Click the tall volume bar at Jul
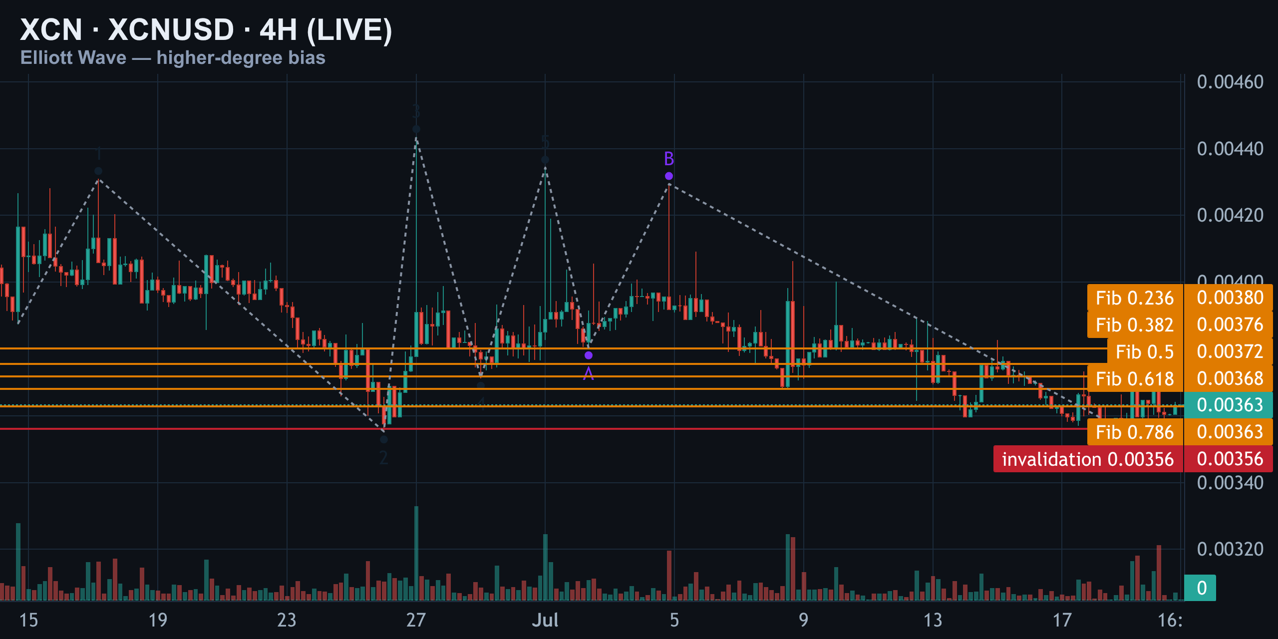This screenshot has height=639, width=1278. pyautogui.click(x=545, y=567)
